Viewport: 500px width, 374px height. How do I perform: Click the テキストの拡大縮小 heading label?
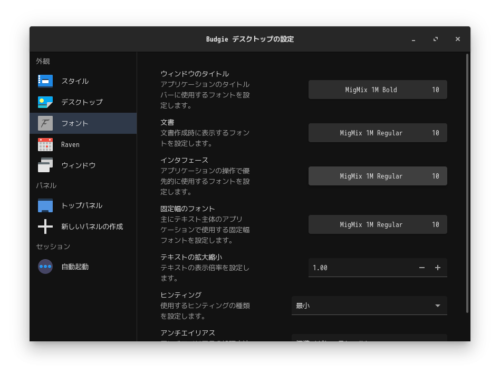point(191,258)
